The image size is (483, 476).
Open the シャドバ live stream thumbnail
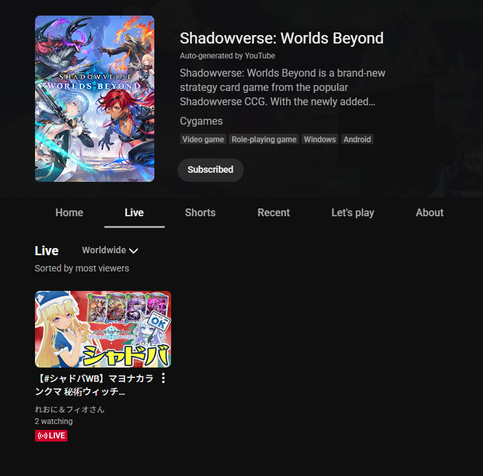click(103, 329)
